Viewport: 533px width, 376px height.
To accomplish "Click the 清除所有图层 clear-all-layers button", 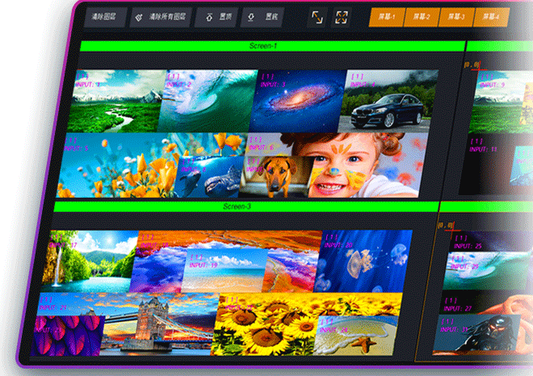I will pyautogui.click(x=161, y=17).
